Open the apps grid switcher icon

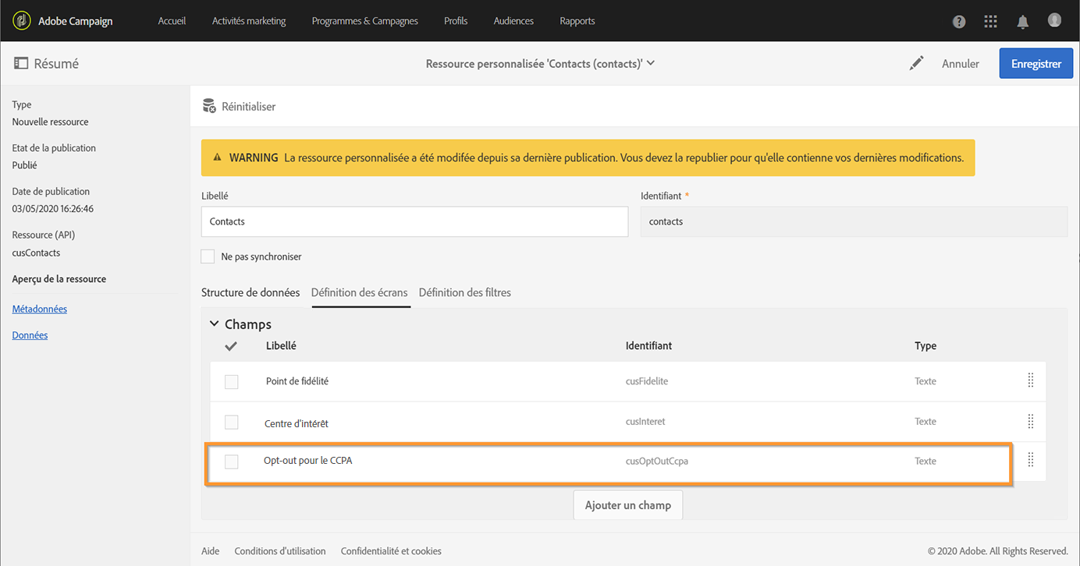point(990,22)
